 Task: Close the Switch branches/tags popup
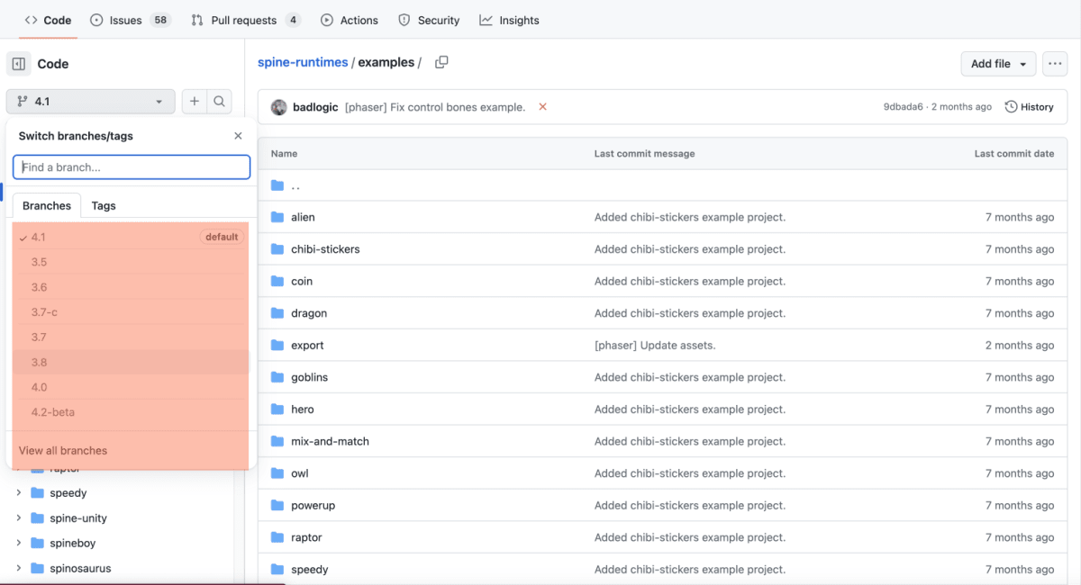click(x=238, y=136)
